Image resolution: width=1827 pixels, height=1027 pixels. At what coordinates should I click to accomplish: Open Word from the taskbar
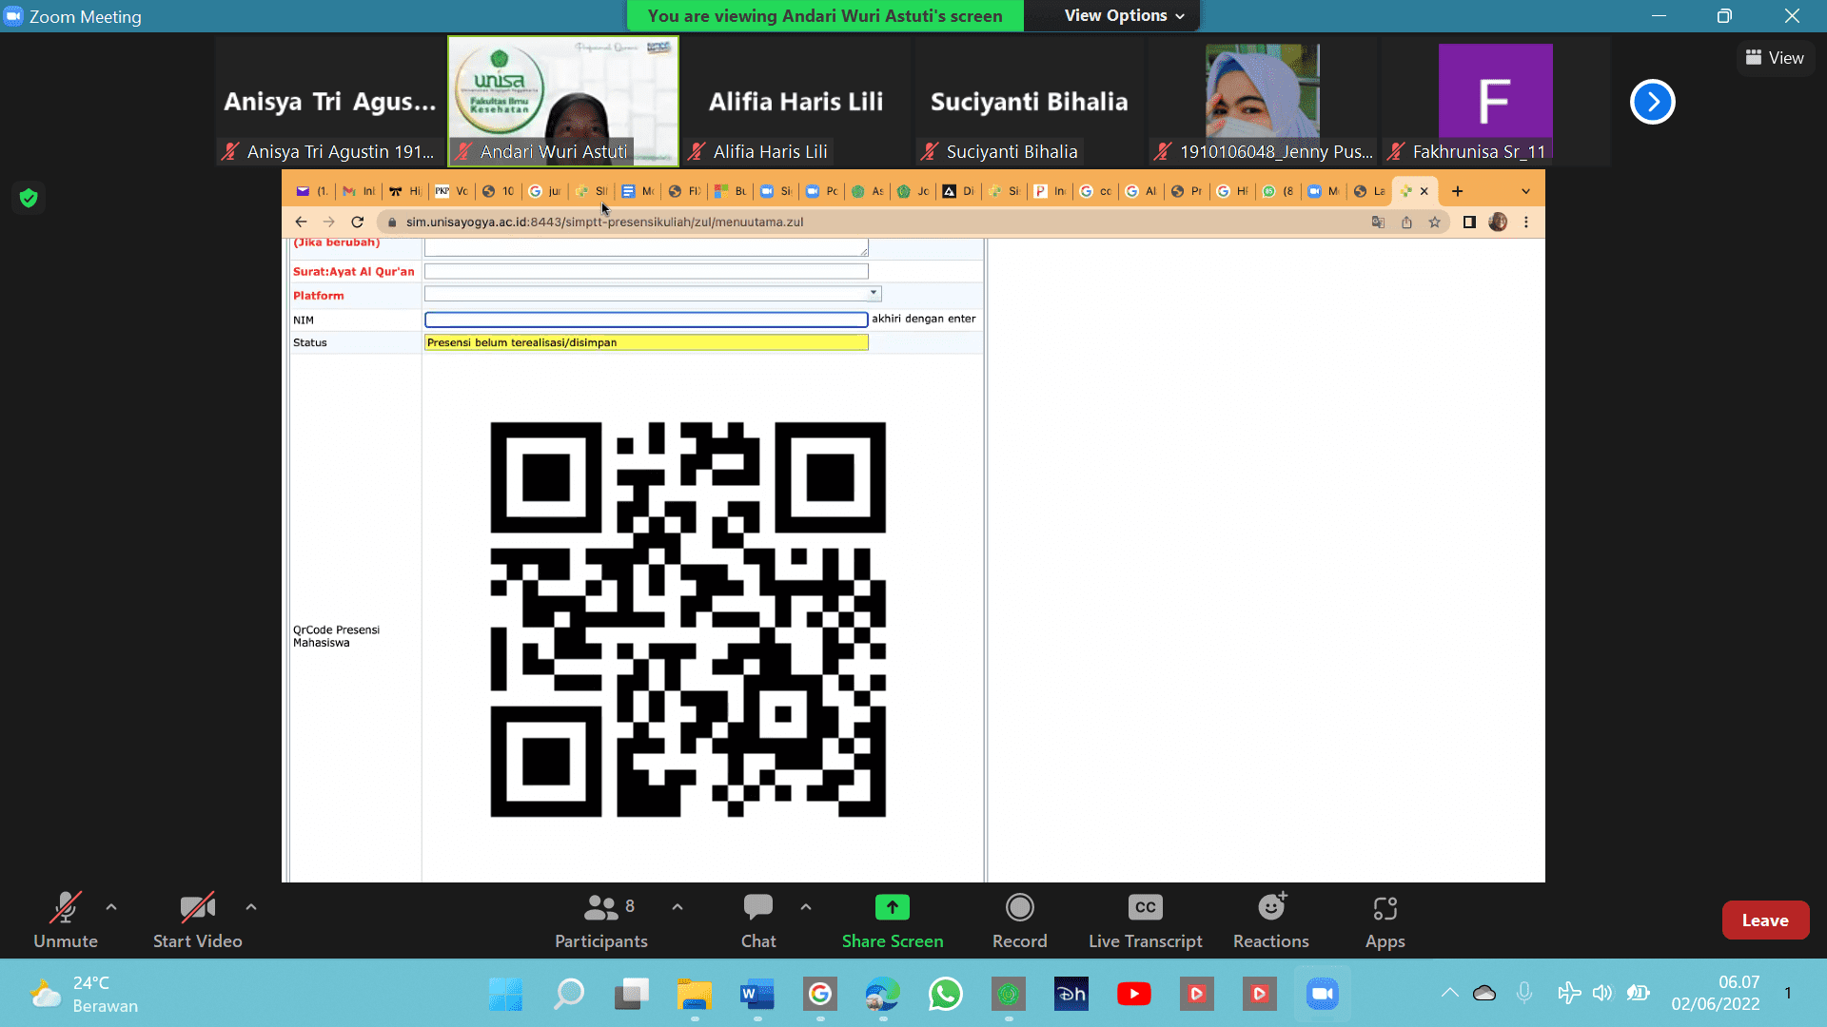pos(756,995)
